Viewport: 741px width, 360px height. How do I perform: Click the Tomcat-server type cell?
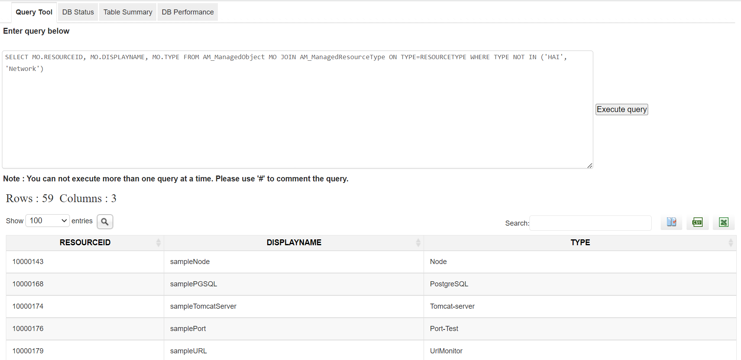coord(452,306)
